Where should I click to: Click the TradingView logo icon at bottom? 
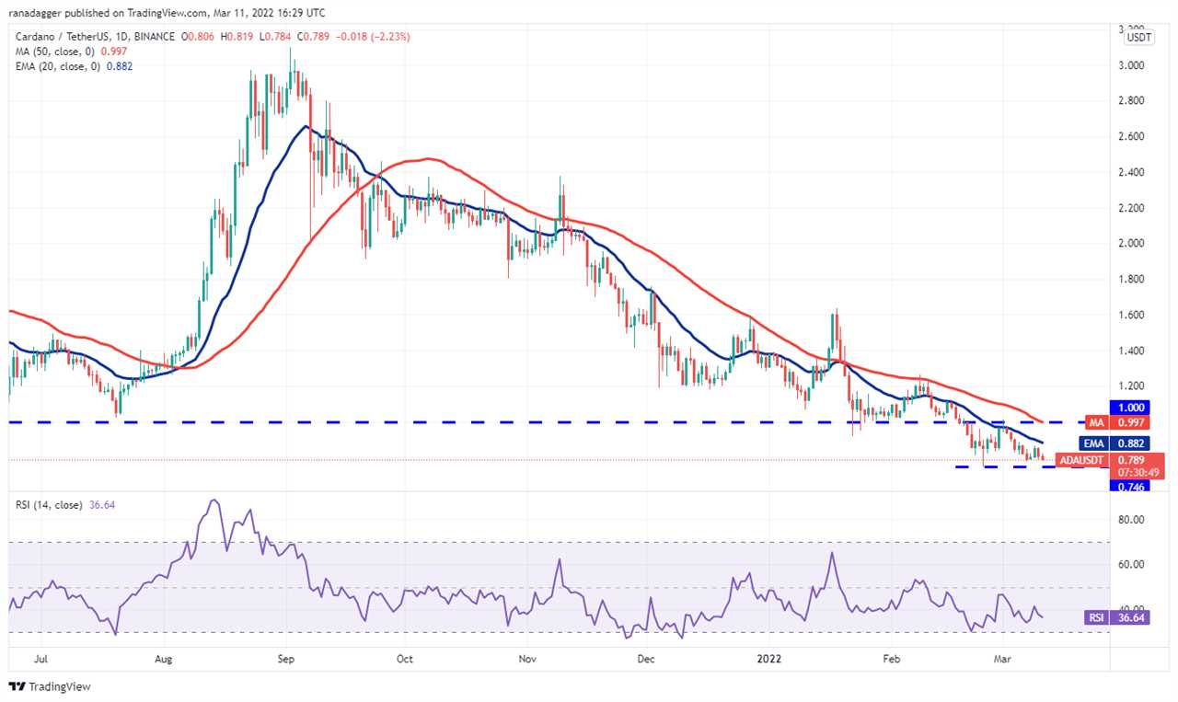pos(17,686)
